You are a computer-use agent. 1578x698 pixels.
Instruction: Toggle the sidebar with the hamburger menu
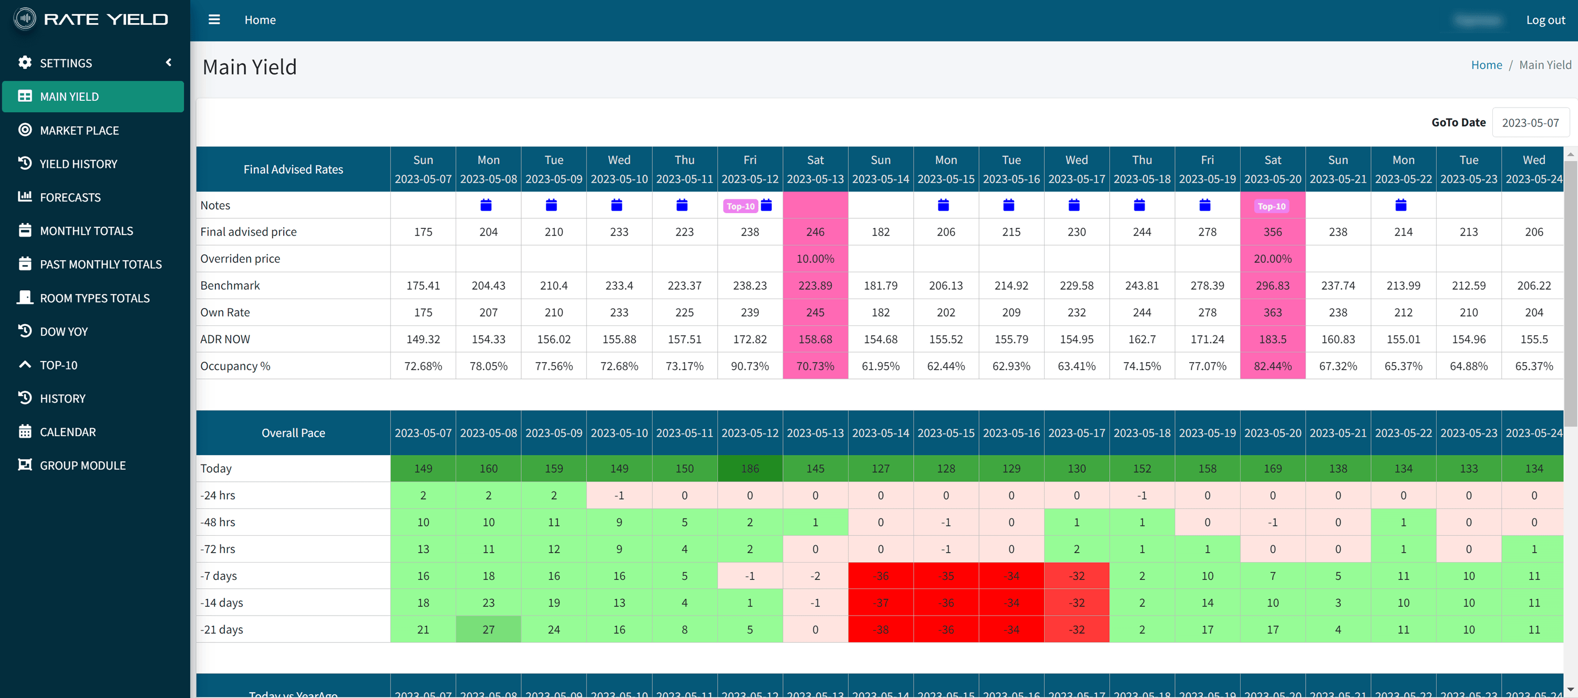[214, 19]
